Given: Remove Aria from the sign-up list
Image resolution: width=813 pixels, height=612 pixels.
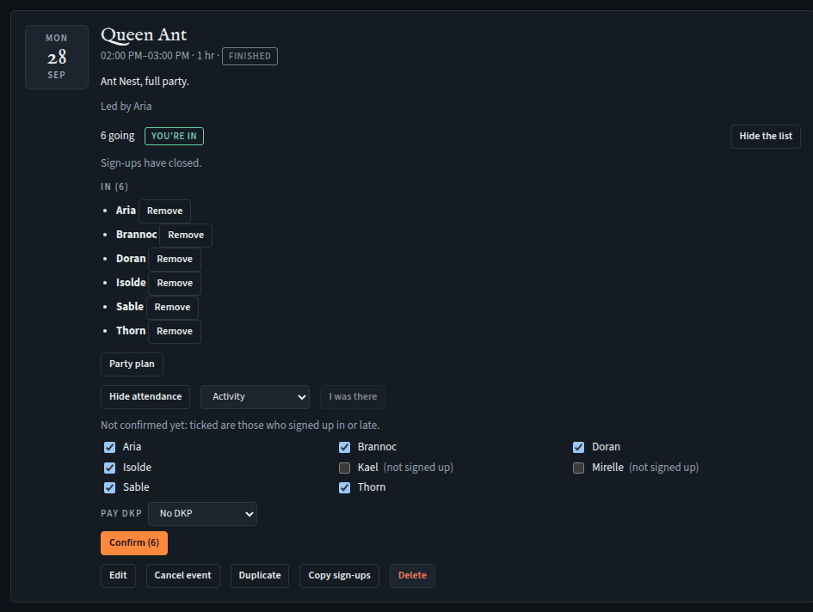Looking at the screenshot, I should pyautogui.click(x=164, y=211).
